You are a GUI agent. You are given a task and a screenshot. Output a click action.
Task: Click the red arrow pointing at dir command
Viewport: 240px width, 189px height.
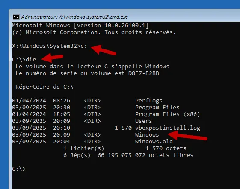[x=52, y=58]
